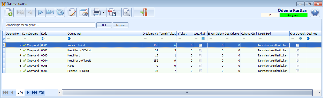Click horizontal scrollbar right arrow
The width and height of the screenshot is (323, 98).
319,92
